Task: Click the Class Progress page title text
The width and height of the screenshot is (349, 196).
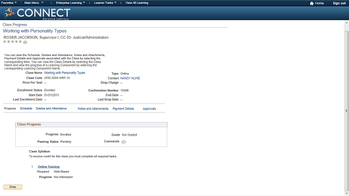Action: 15,24
